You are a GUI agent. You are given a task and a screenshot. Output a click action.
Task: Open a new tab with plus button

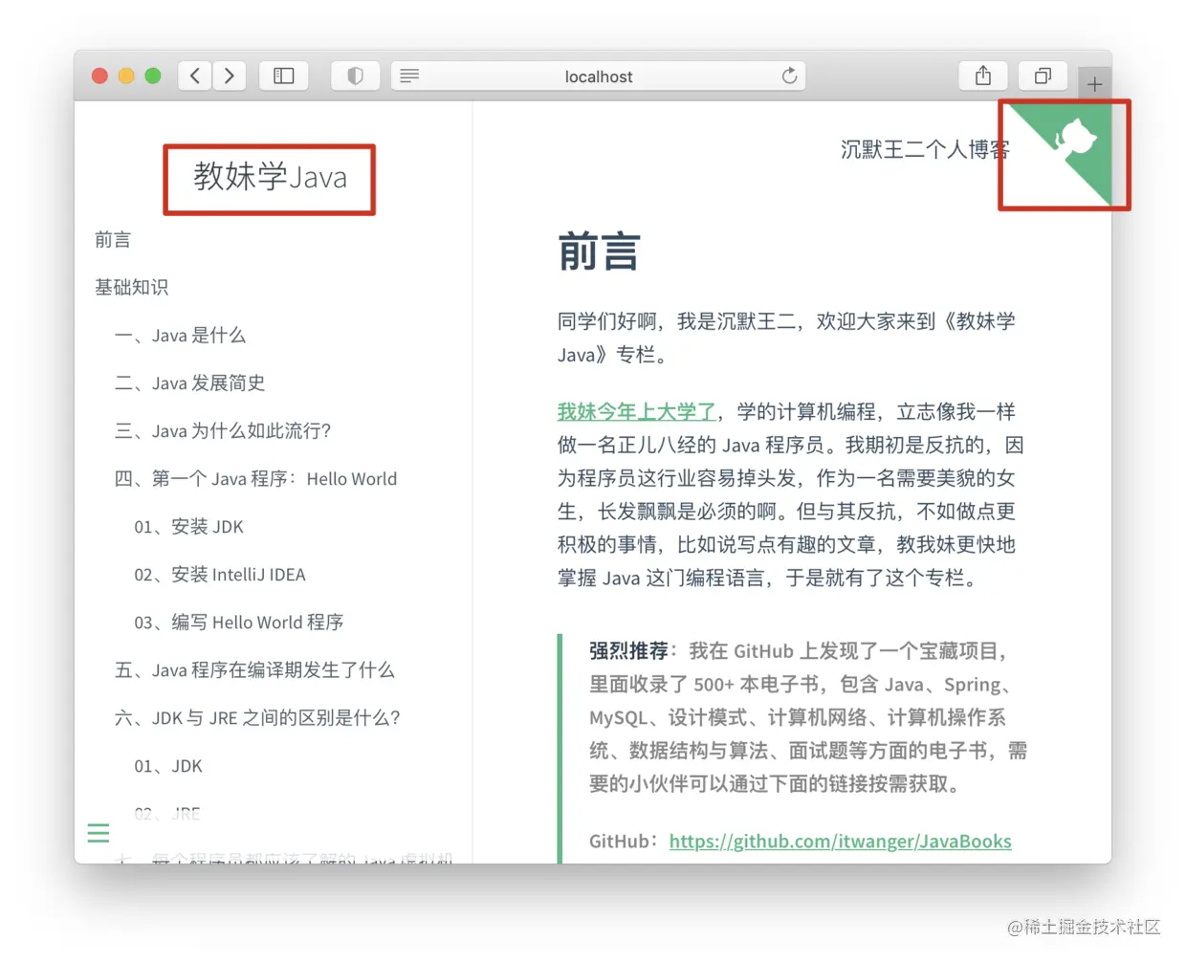point(1094,84)
